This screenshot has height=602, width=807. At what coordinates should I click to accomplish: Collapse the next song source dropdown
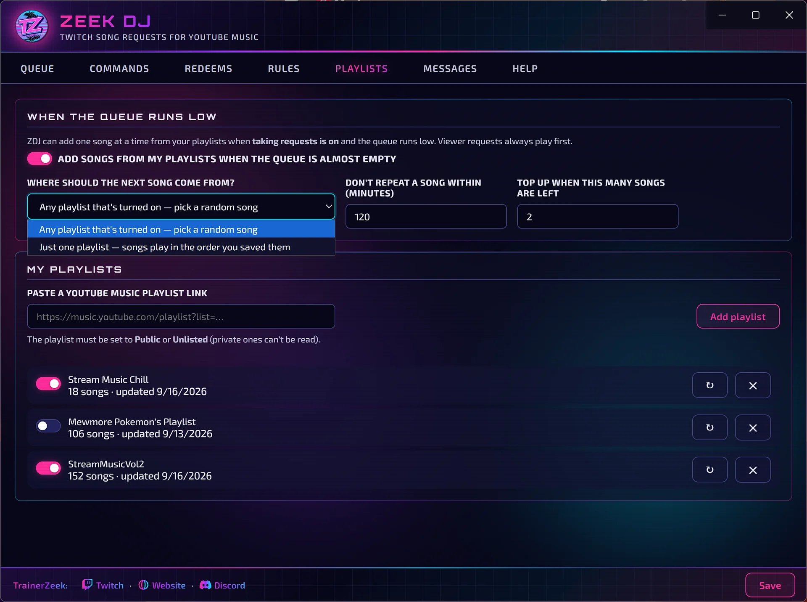tap(181, 207)
